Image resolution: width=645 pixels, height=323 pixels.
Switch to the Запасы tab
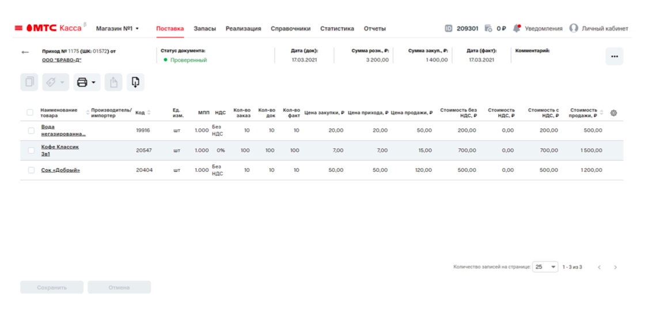click(x=205, y=28)
